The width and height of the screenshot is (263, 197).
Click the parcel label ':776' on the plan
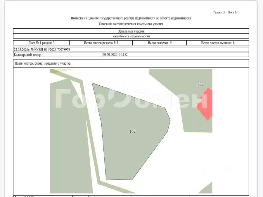tap(200, 84)
